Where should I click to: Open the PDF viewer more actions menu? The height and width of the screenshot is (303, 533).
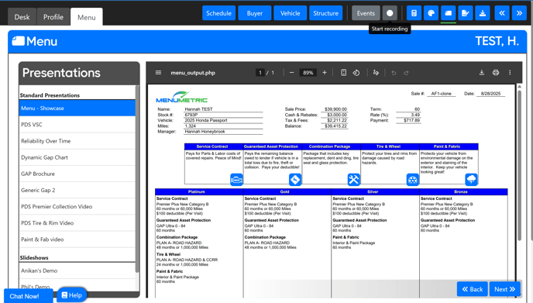coord(510,72)
